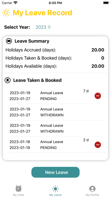Remove the 7 d pending leave with red minus
Image resolution: width=111 pixels, height=197 pixels.
[x=98, y=96]
